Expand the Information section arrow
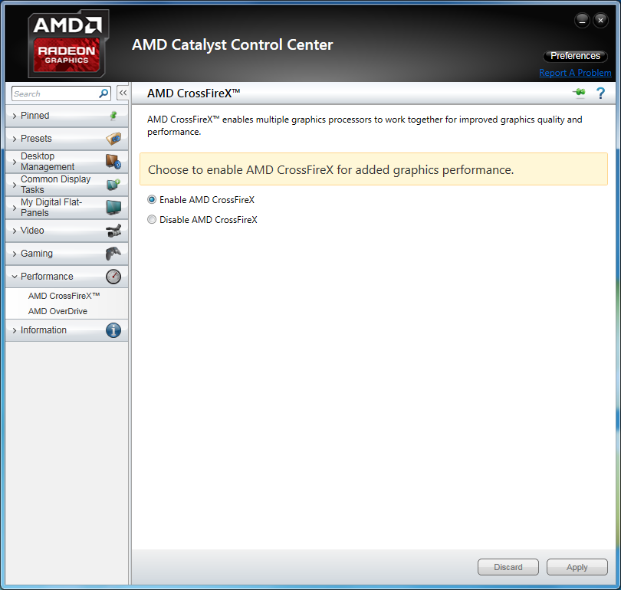This screenshot has height=590, width=621. tap(15, 330)
